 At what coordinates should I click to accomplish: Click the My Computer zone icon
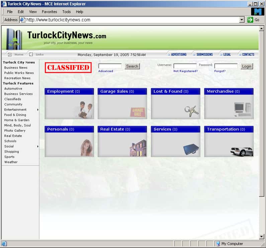pos(218,244)
